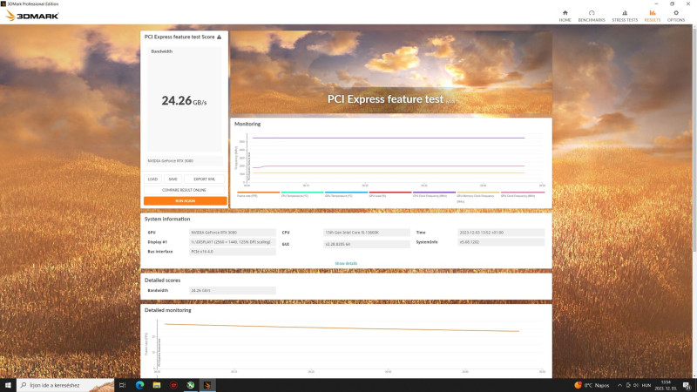This screenshot has width=697, height=392.
Task: Click the taskbar search box
Action: pos(65,385)
